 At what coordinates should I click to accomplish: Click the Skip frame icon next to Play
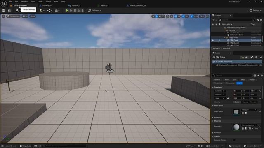71,10
